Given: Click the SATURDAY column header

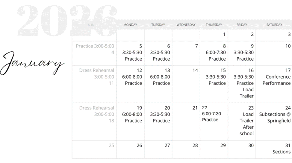Looking at the screenshot, I should [x=274, y=25].
